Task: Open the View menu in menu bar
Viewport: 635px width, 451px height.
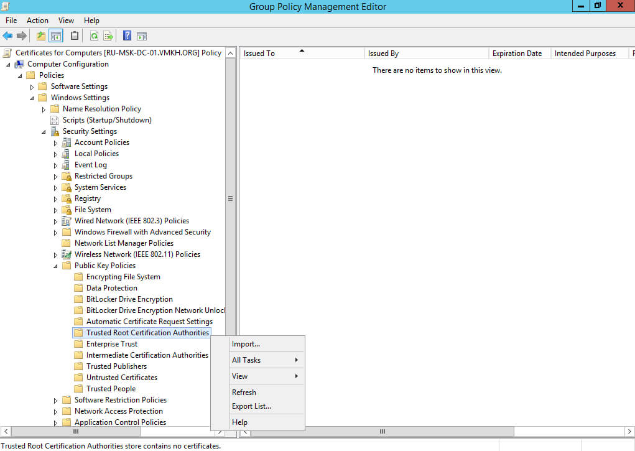Action: tap(66, 21)
